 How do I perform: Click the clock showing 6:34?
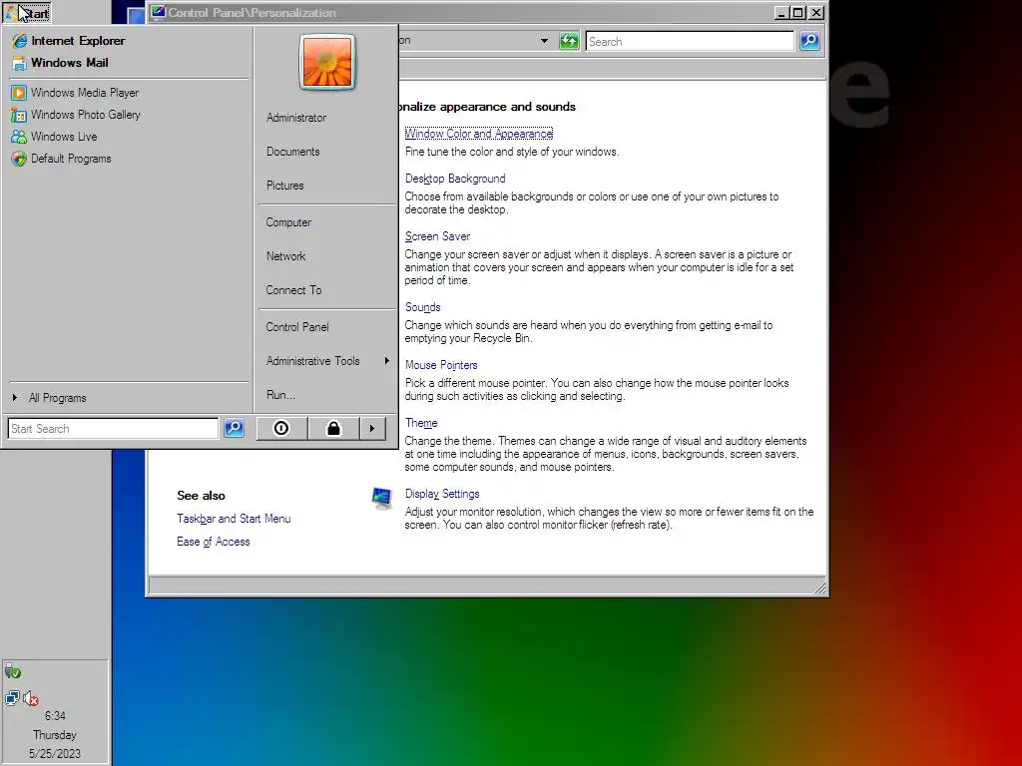[55, 716]
